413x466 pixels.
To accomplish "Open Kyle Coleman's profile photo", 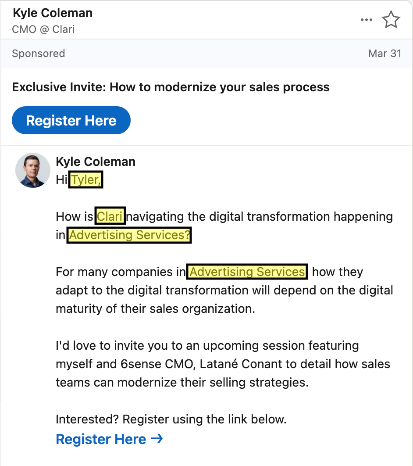I will (x=33, y=170).
